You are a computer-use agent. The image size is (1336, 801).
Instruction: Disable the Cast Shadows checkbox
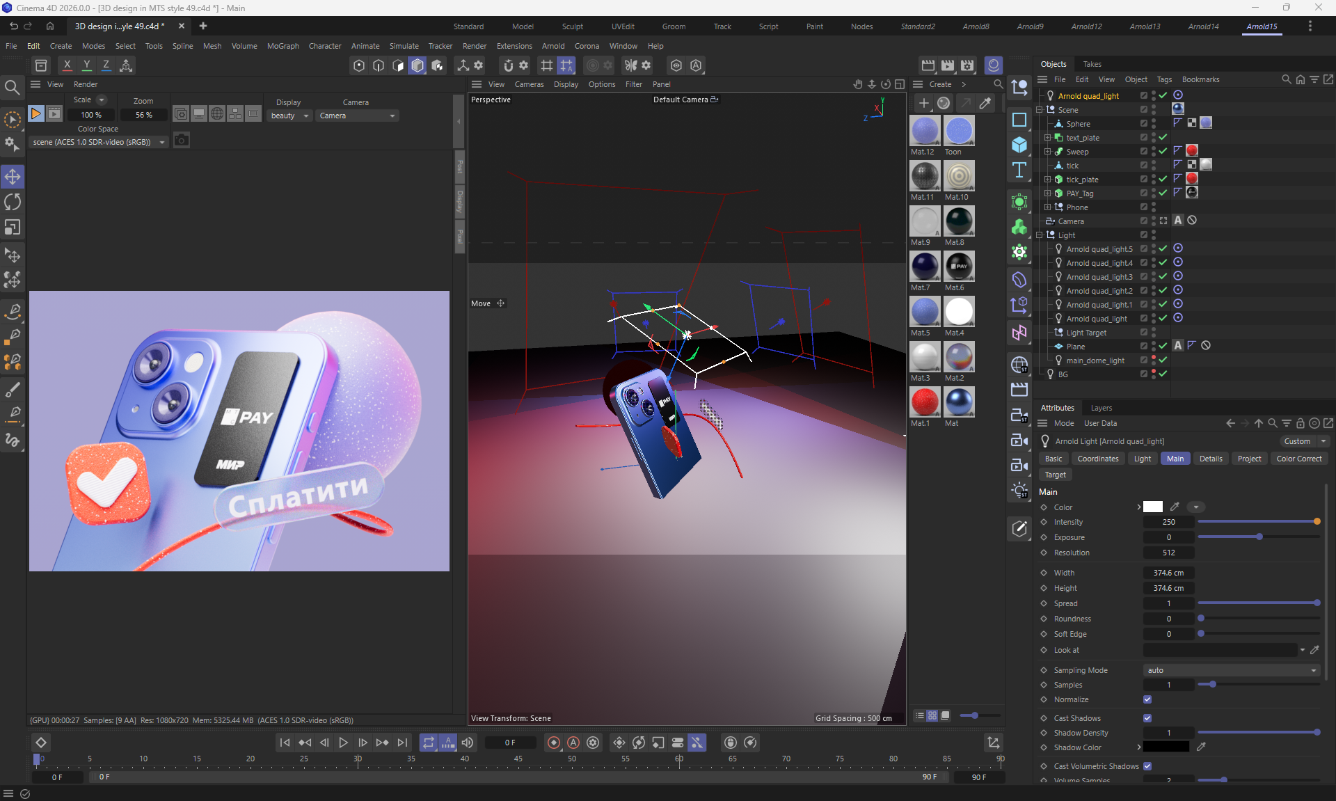click(1147, 718)
